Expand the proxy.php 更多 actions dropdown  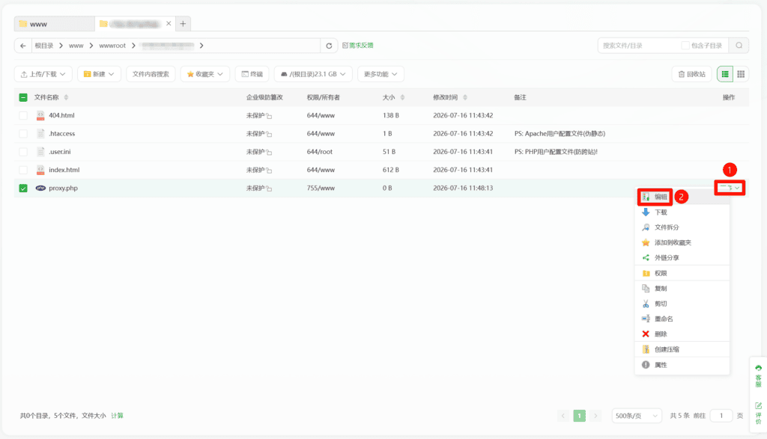coord(730,188)
